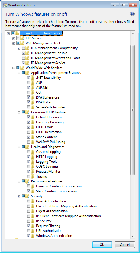Expand IIS 6 Management Compatibility node
Viewport: 140px width, 253px height.
(19, 48)
